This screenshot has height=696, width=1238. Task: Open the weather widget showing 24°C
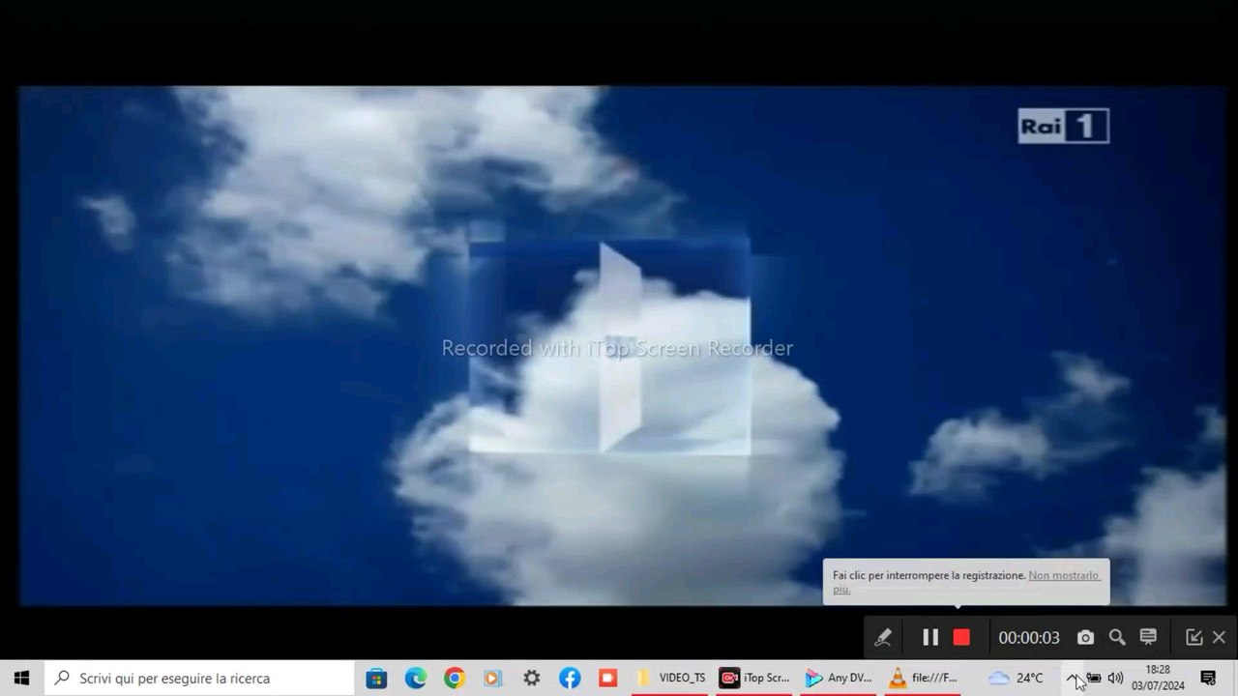coord(1016,678)
